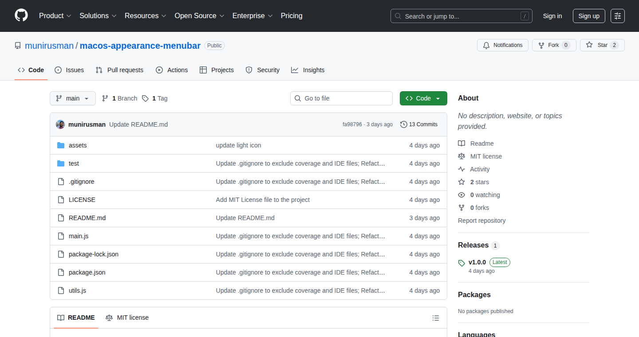Open commit hash fa98796
Viewport: 639px width, 337px height.
tap(352, 124)
